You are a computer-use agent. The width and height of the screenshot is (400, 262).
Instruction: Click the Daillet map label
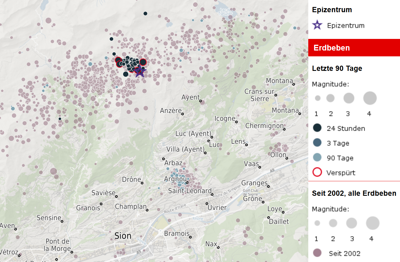[x=279, y=222]
